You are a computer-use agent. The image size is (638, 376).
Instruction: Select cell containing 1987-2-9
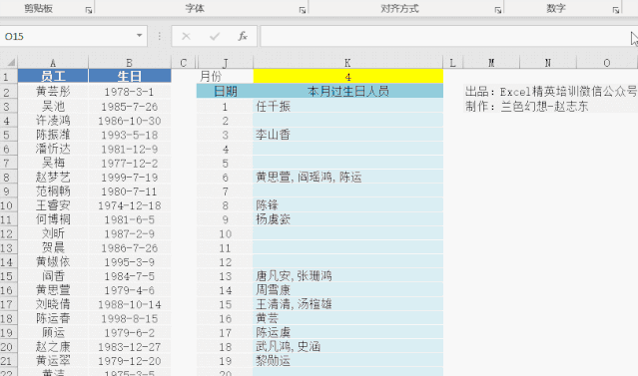click(130, 234)
